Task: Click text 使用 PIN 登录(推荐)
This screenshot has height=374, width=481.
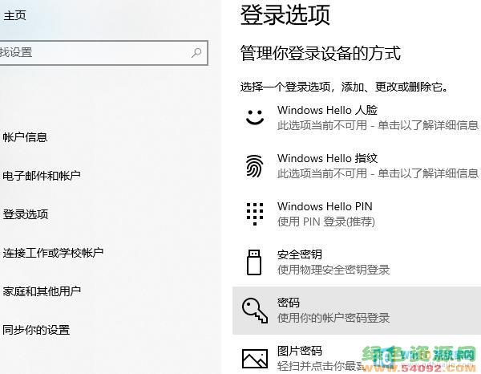Action: 326,222
